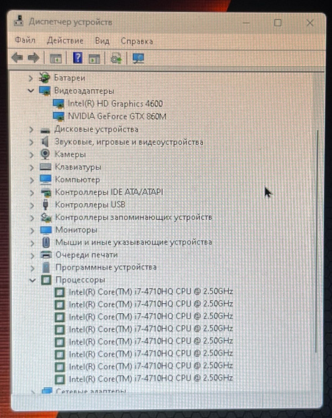Click the vertical scrollbar thumb
Image resolution: width=332 pixels, height=418 pixels.
pos(317,240)
